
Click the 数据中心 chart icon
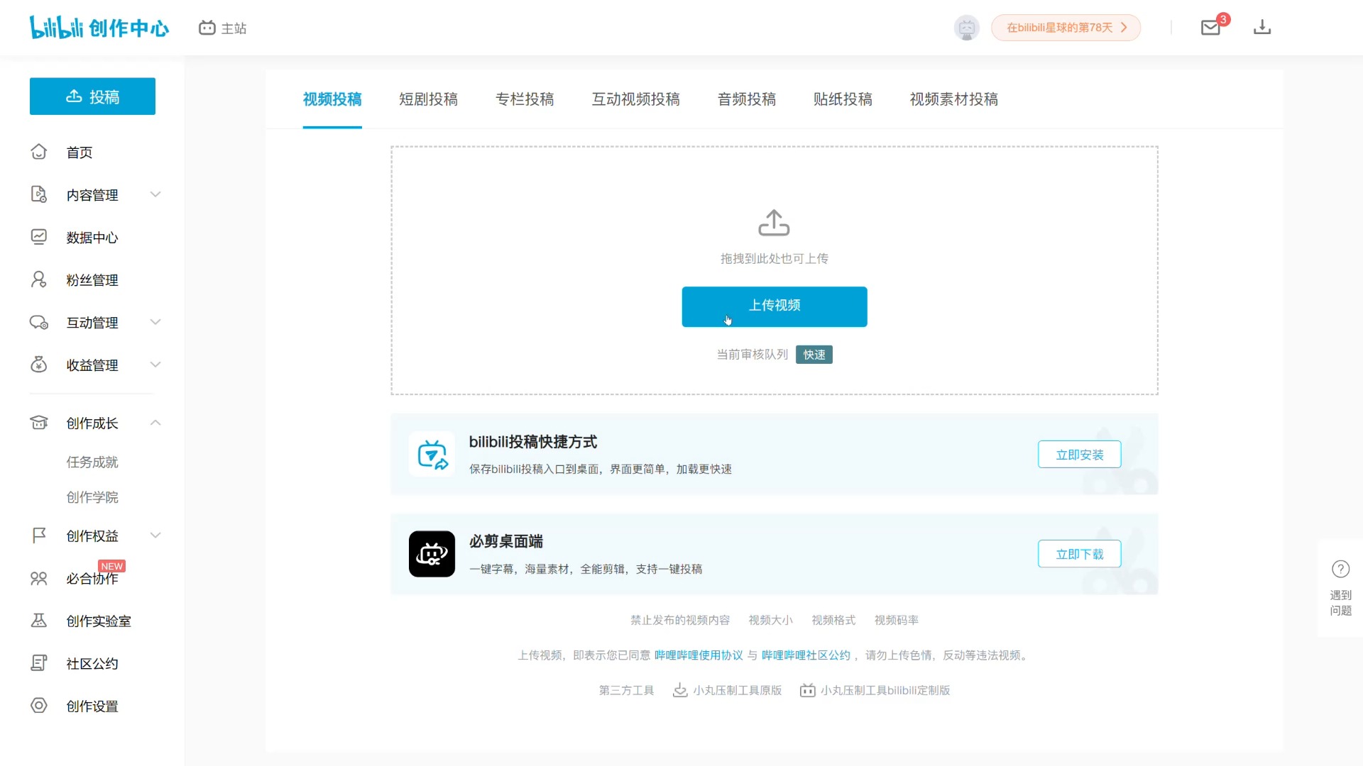click(x=39, y=237)
